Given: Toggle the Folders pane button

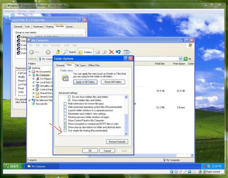Looking at the screenshot, I should coord(85,52).
